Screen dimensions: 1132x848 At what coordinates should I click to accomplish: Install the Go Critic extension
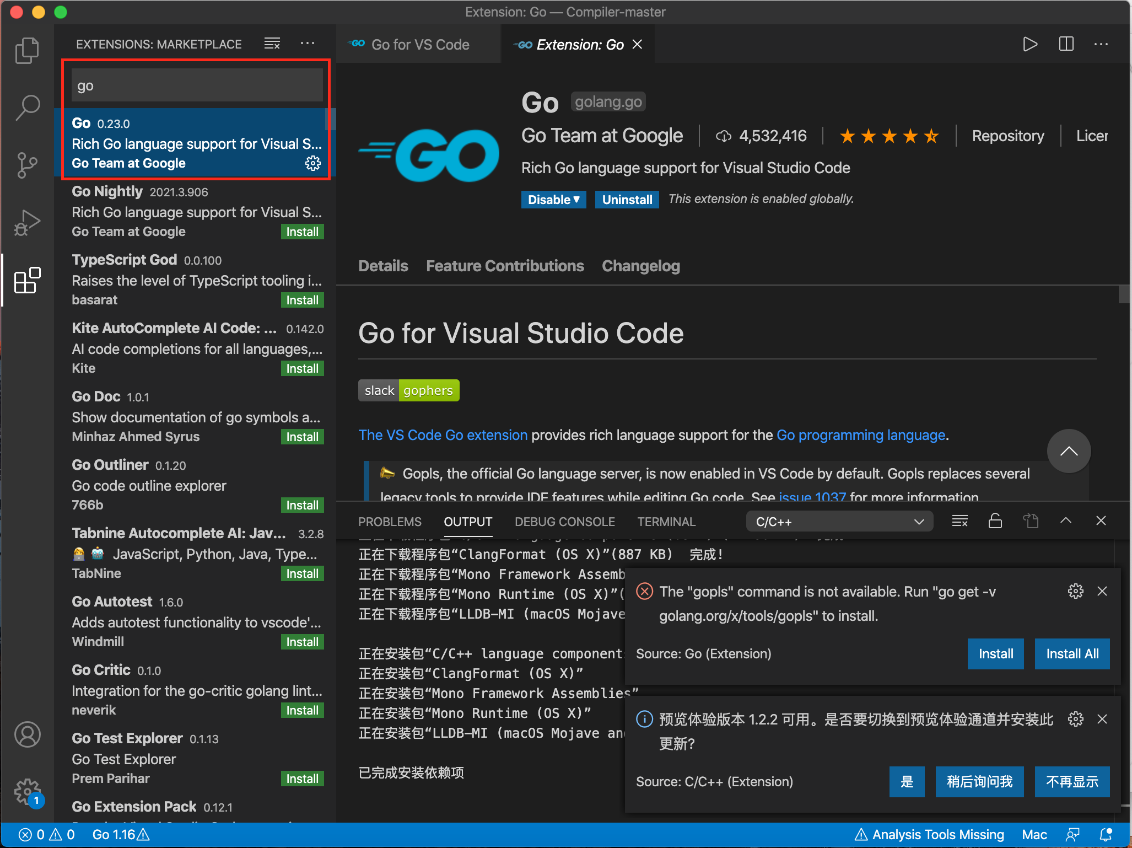pos(302,710)
